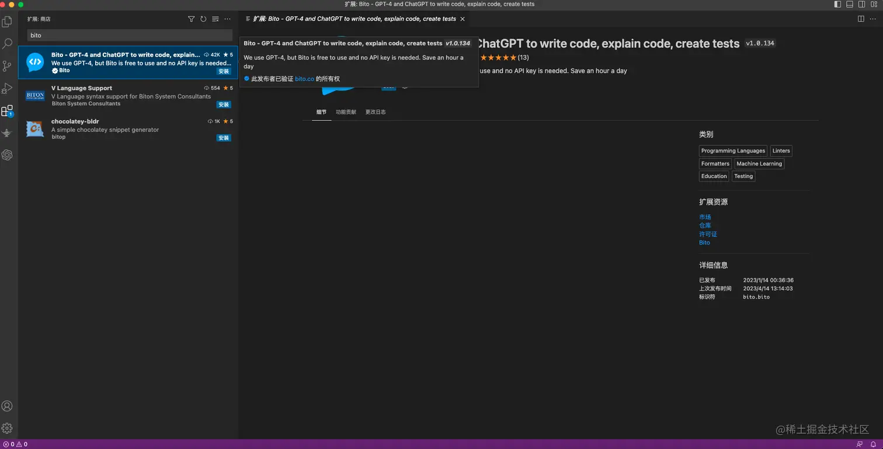Select the Machine Learning category tag

[x=759, y=163]
